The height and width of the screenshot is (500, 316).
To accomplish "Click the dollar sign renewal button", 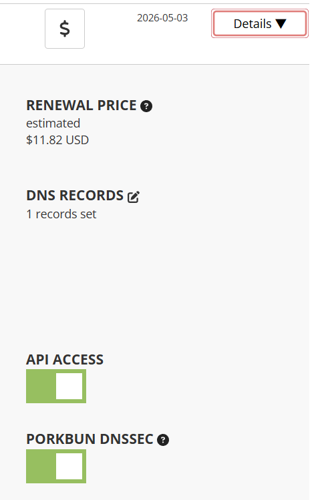I will point(65,29).
